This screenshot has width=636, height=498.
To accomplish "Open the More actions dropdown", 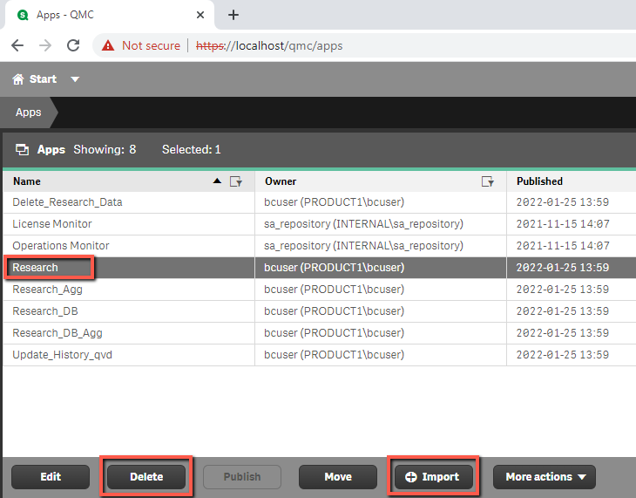I will (545, 477).
